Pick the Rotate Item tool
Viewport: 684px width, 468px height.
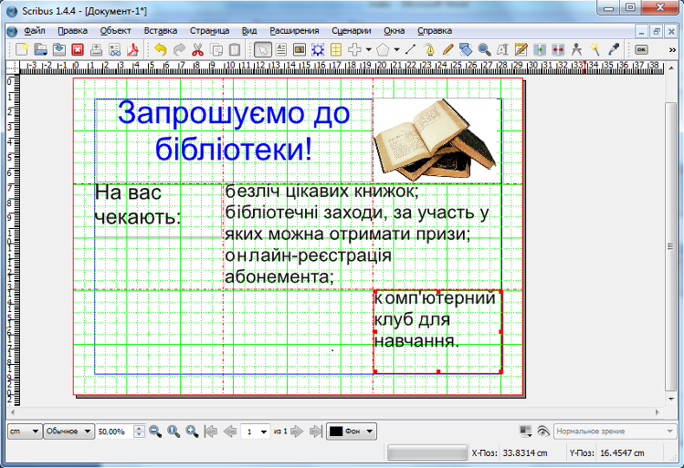click(x=467, y=49)
